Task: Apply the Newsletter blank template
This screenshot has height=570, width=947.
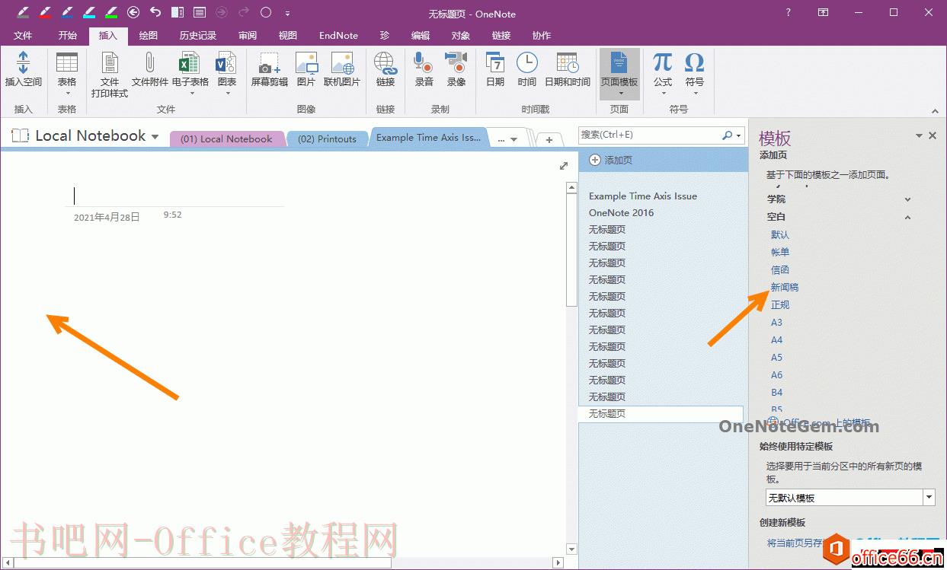Action: point(785,287)
